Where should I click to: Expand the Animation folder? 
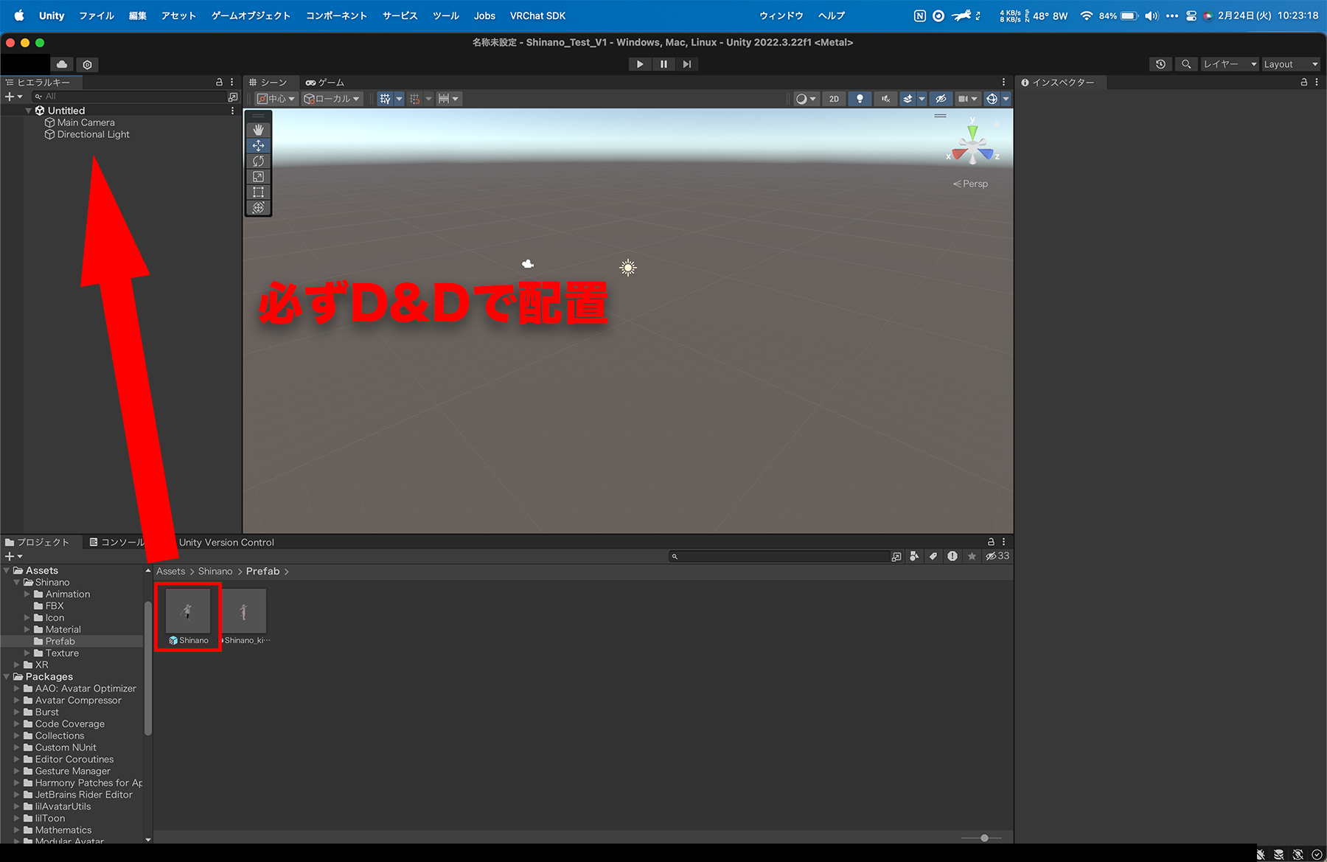(27, 594)
